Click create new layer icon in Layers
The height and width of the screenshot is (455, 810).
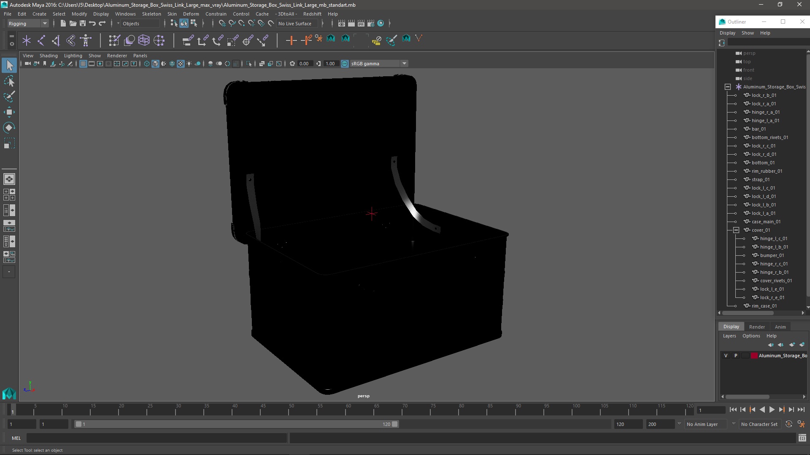click(x=791, y=345)
